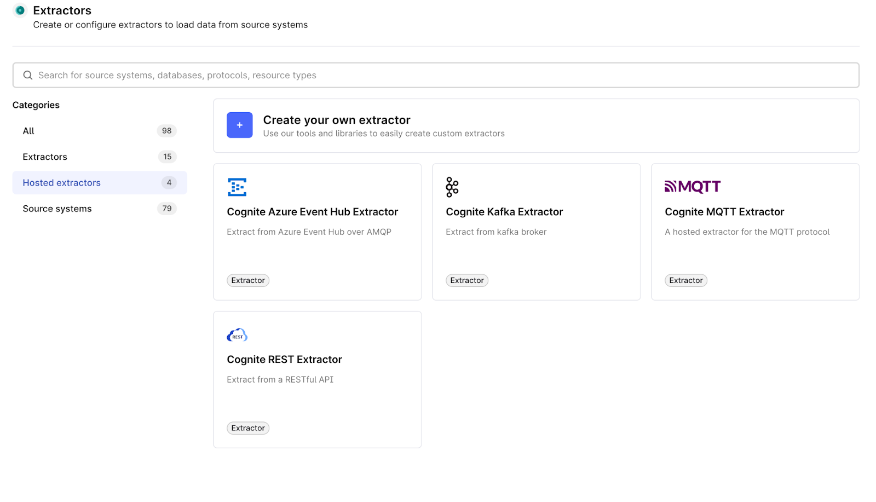Click 'A hosted extractor for the MQTT protocol'
The width and height of the screenshot is (876, 502).
pyautogui.click(x=747, y=232)
